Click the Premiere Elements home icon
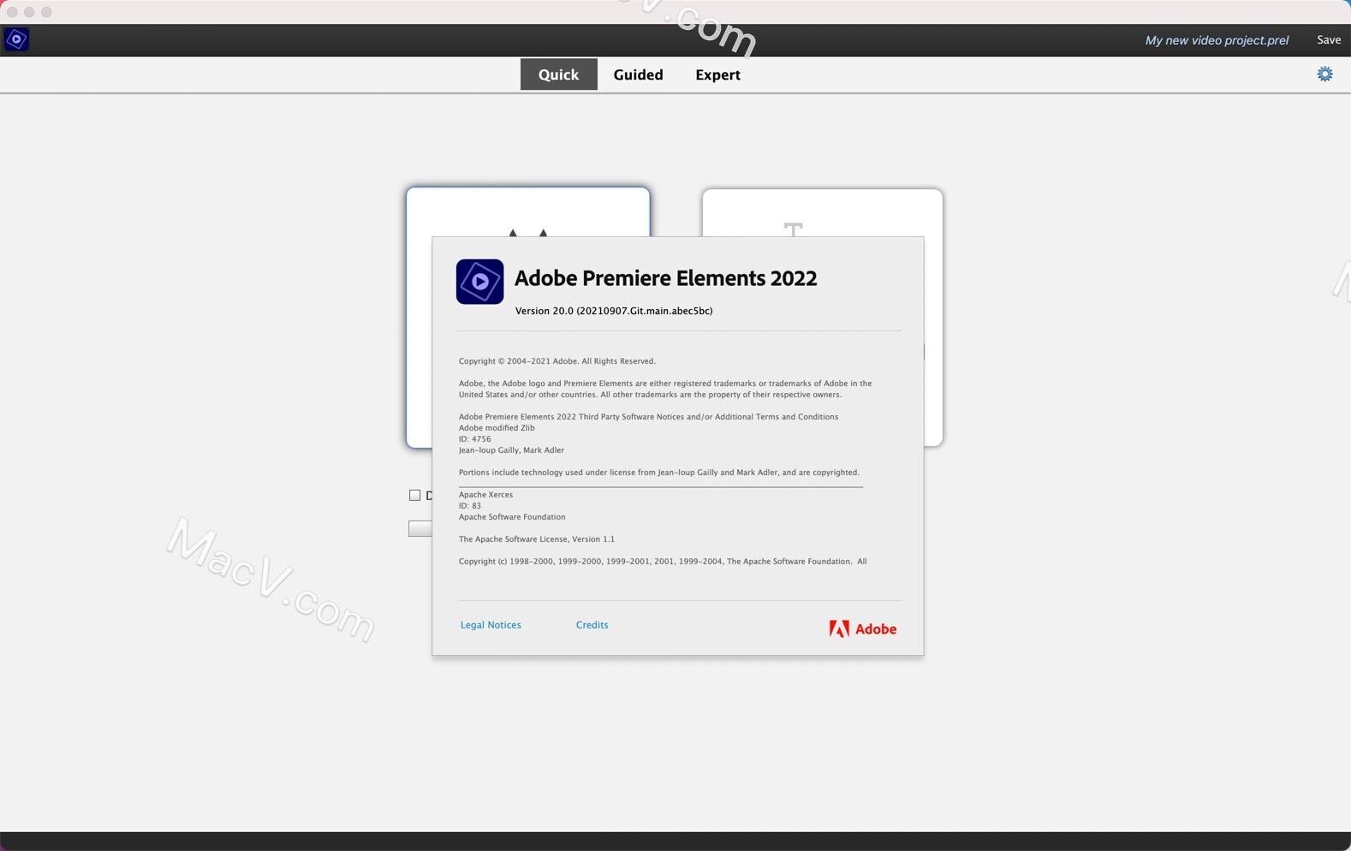1351x851 pixels. click(x=16, y=39)
